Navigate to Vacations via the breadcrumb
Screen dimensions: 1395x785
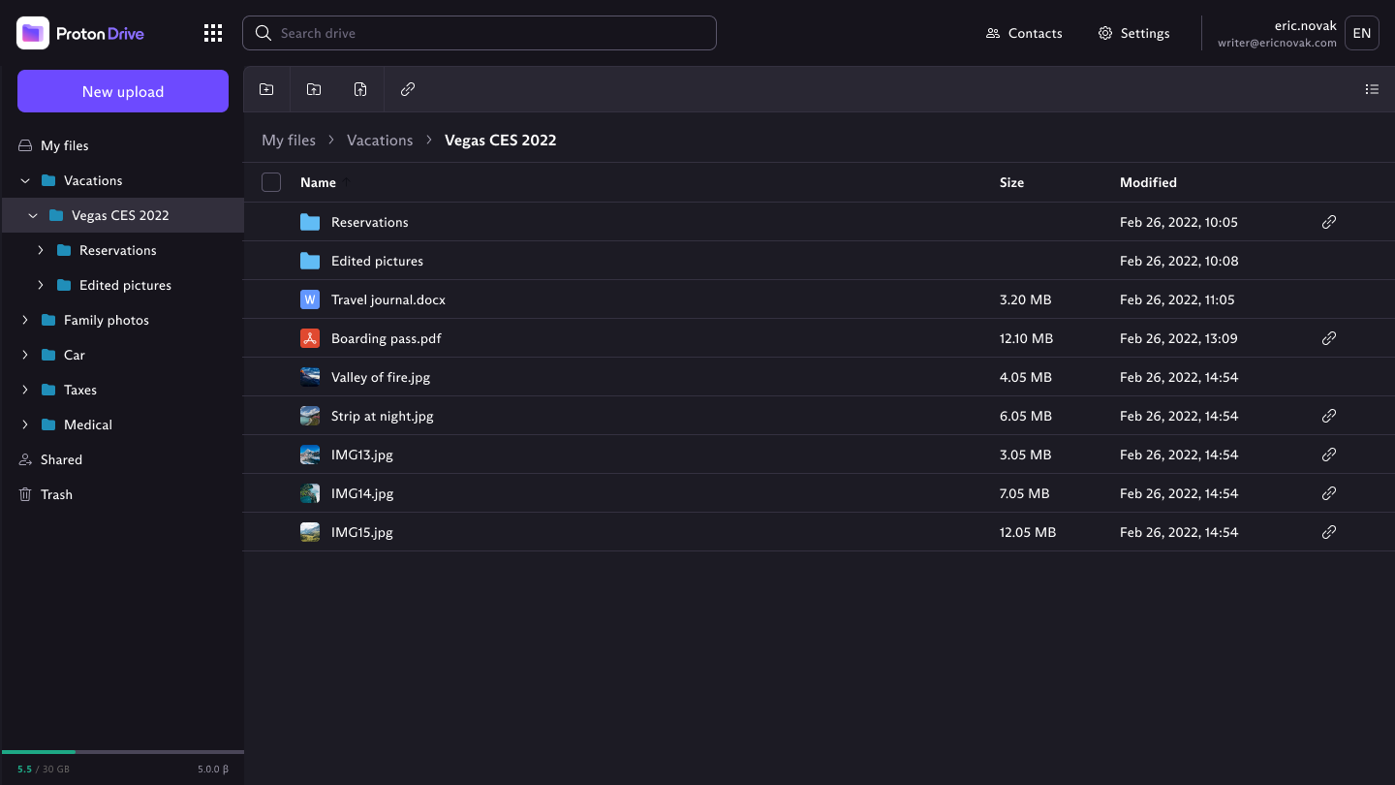coord(379,140)
